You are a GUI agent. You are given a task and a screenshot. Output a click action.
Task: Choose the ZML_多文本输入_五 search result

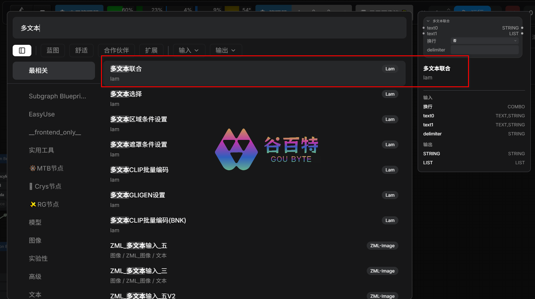click(x=254, y=250)
